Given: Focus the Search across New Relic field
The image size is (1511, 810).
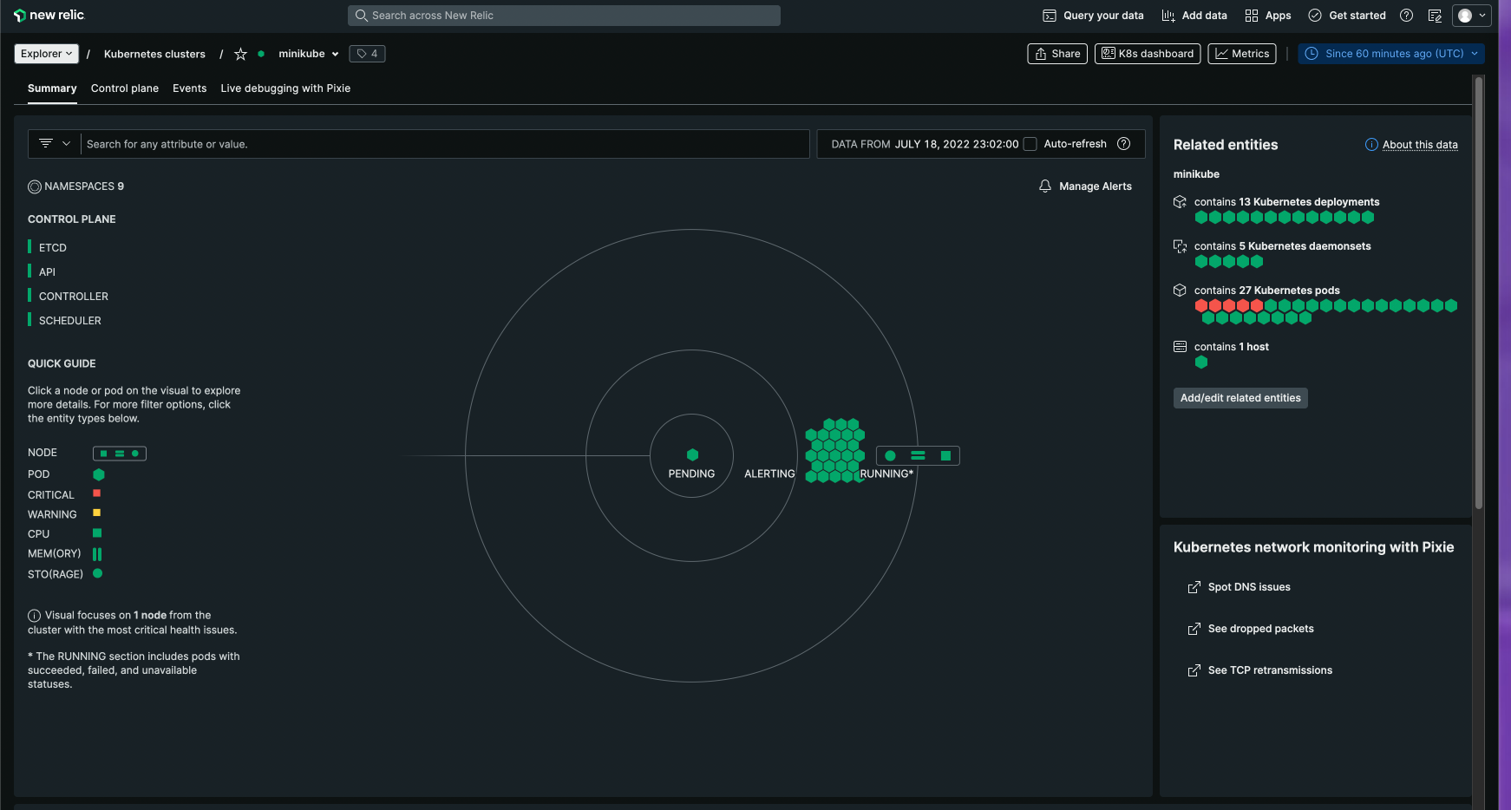Looking at the screenshot, I should [564, 16].
